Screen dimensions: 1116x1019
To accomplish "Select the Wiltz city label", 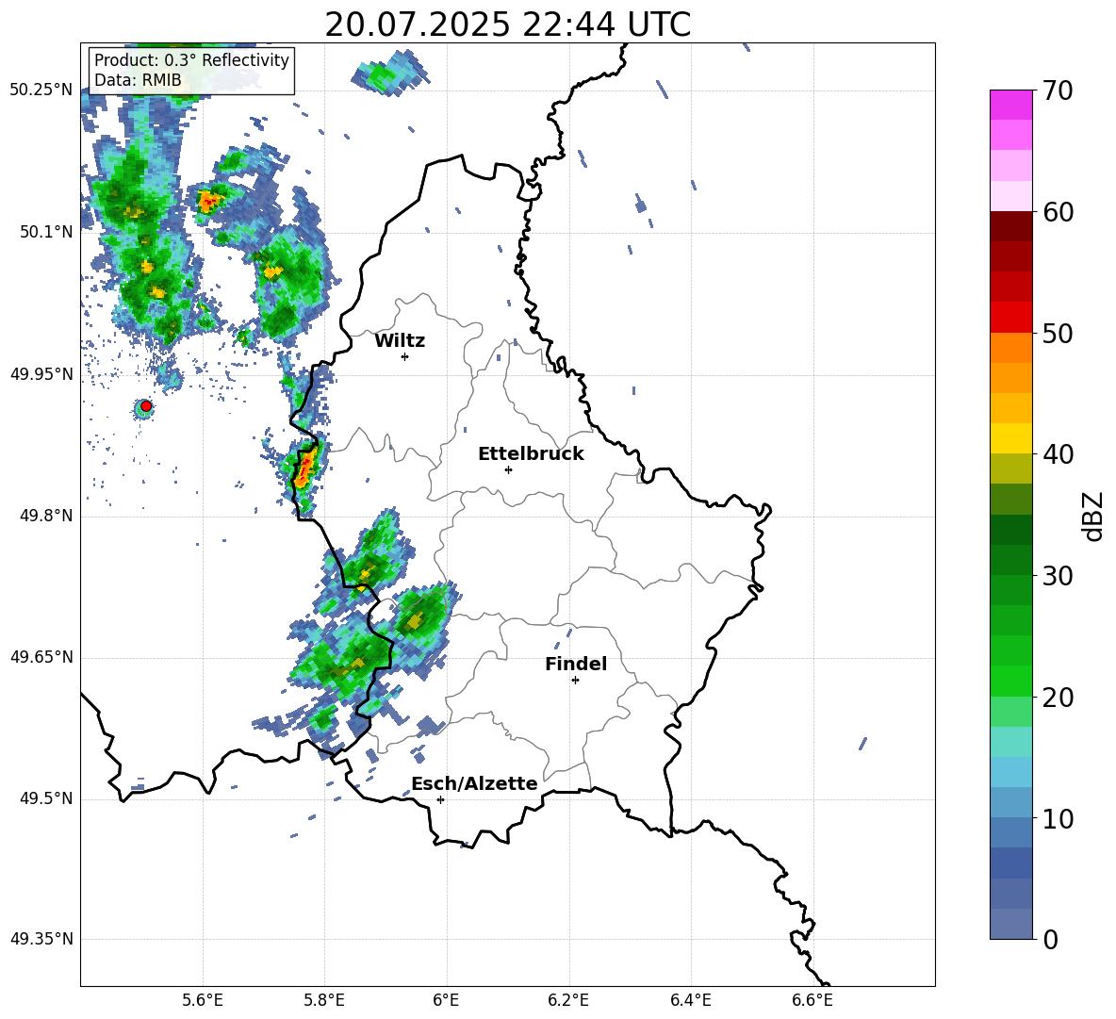I will click(400, 341).
